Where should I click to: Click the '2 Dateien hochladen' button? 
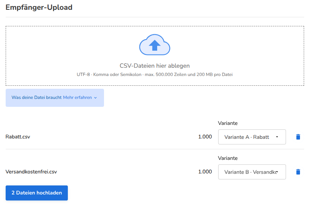(x=37, y=193)
